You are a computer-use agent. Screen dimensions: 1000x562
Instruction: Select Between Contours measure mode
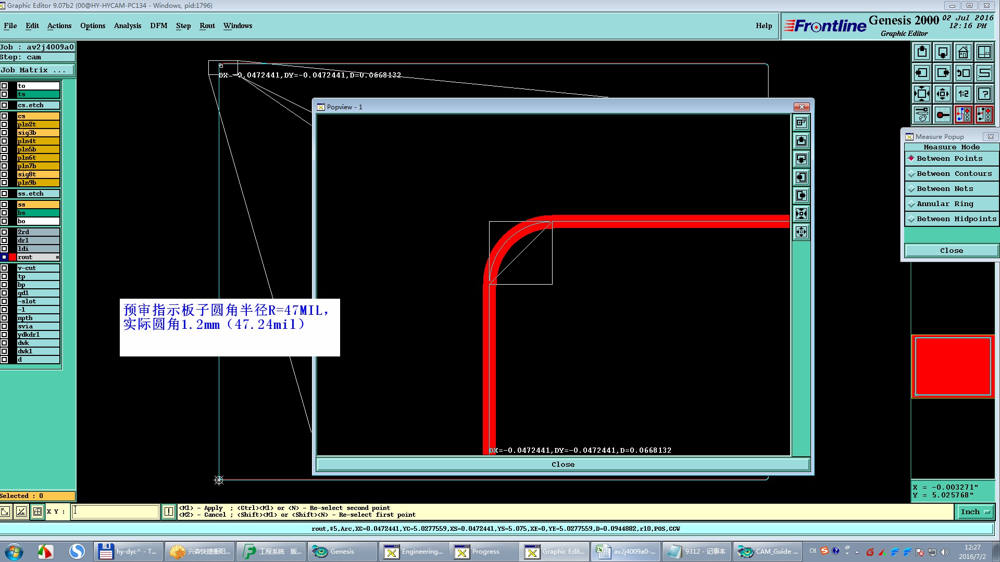(951, 174)
